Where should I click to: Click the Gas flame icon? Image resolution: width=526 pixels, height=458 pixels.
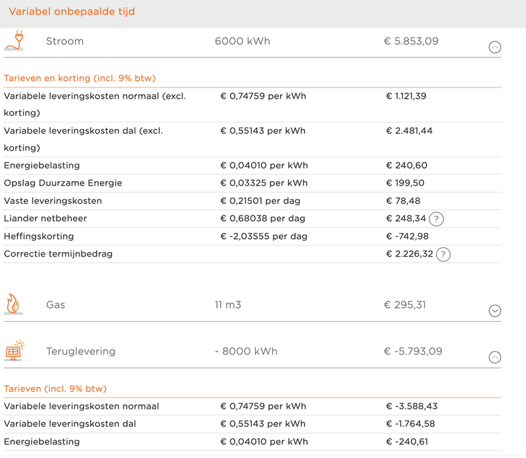[x=13, y=304]
